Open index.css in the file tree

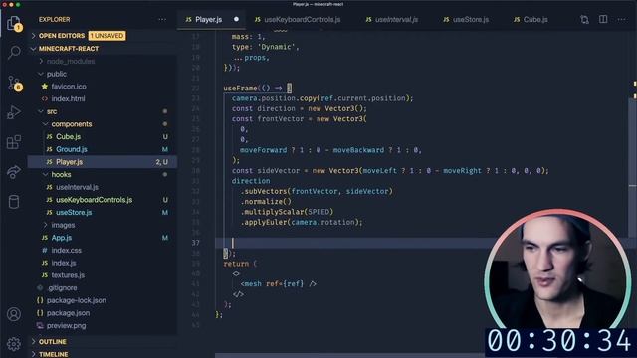pos(67,250)
